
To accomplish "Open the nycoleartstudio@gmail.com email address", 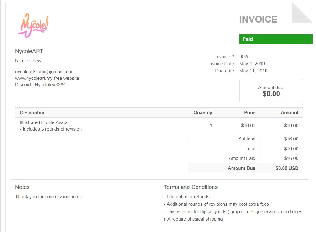I will coord(44,72).
